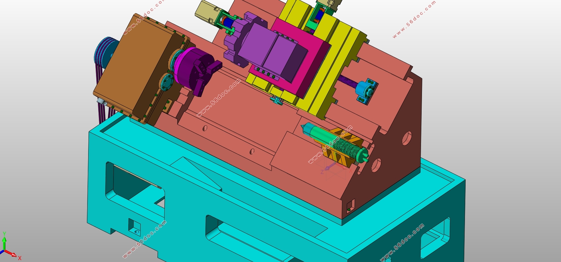Pick the purple lead screw shaft
The width and height of the screenshot is (561, 262).
pyautogui.click(x=348, y=81)
